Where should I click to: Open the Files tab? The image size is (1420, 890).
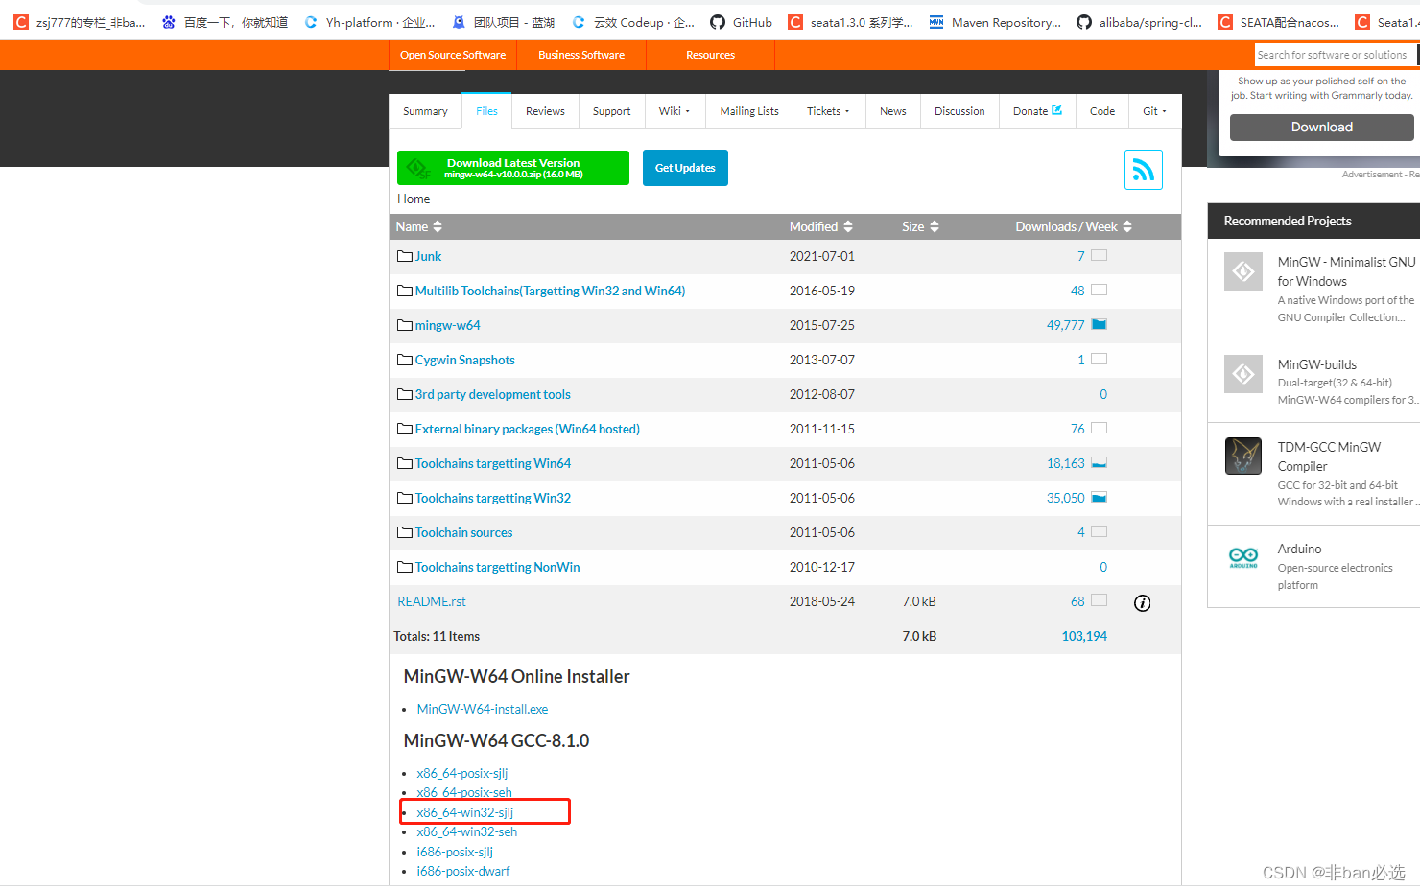tap(486, 111)
